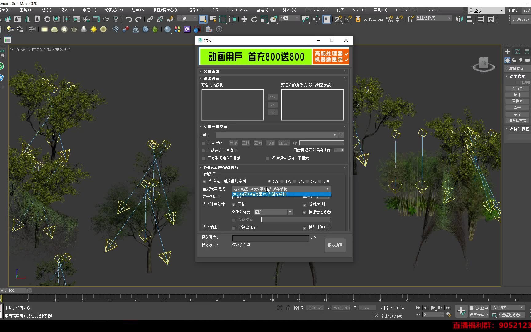Image resolution: width=531 pixels, height=332 pixels.
Task: Click the Undo arrow in the main toolbar
Action: point(129,19)
